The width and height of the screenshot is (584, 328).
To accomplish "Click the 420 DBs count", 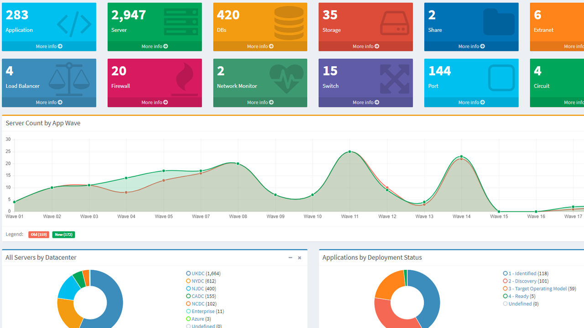I will pyautogui.click(x=228, y=15).
